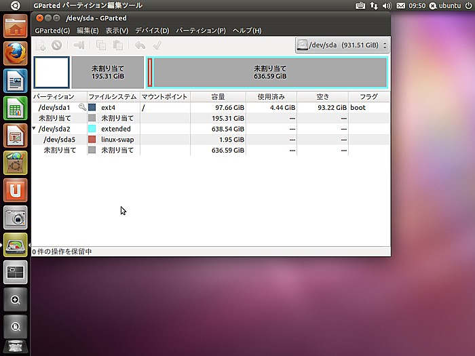
Task: Open the mail messaging indicator
Action: [x=400, y=5]
